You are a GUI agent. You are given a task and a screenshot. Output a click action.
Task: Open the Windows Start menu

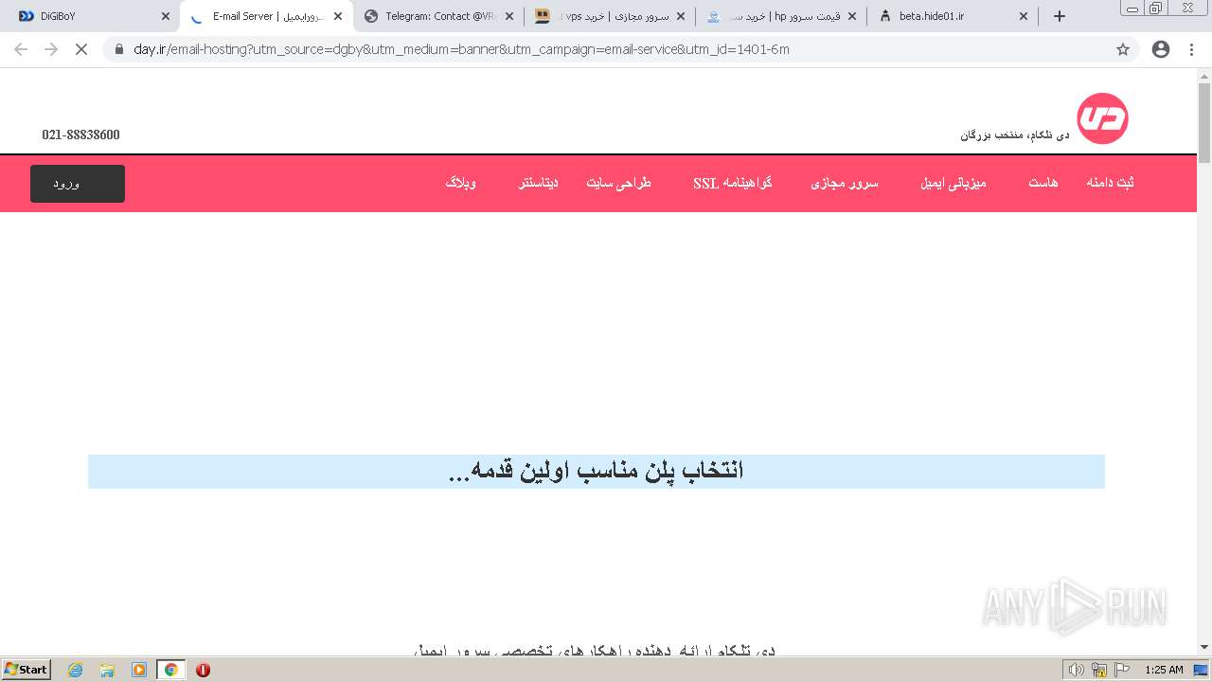tap(27, 669)
